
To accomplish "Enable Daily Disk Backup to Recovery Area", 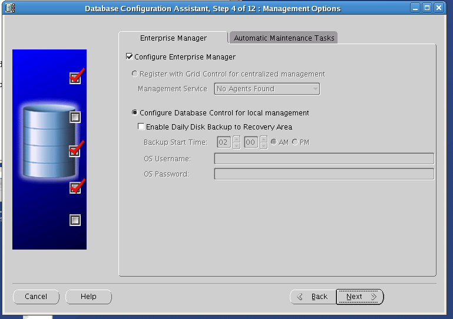I will [x=141, y=127].
